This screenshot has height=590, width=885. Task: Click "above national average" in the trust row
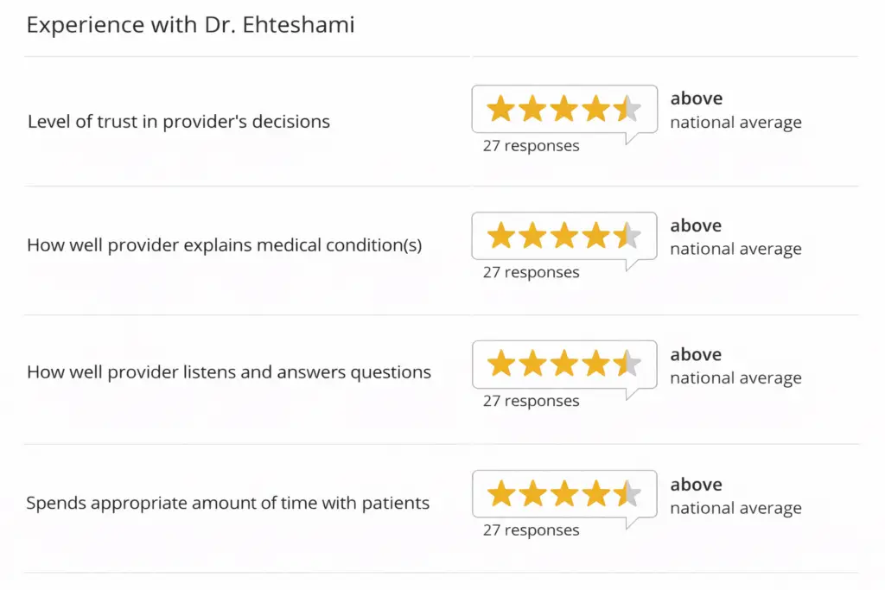(x=735, y=111)
